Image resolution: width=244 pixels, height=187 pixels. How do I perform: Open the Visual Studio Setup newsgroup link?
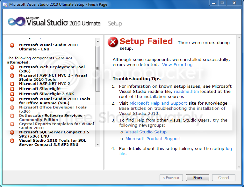tap(146, 132)
